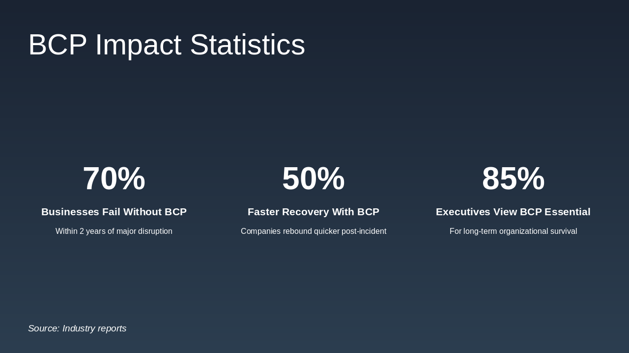This screenshot has width=629, height=353.
Task: Select the 50% statistic figure
Action: [314, 178]
